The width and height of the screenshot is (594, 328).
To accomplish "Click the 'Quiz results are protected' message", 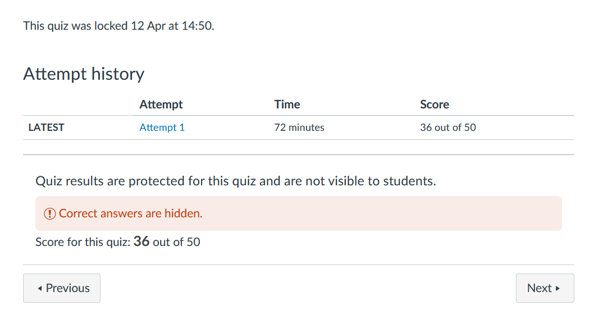I will click(x=236, y=181).
